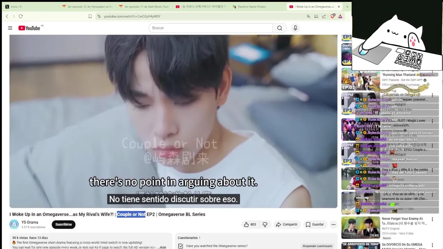This screenshot has height=249, width=443.
Task: Open the translate page icon
Action: coord(308,16)
